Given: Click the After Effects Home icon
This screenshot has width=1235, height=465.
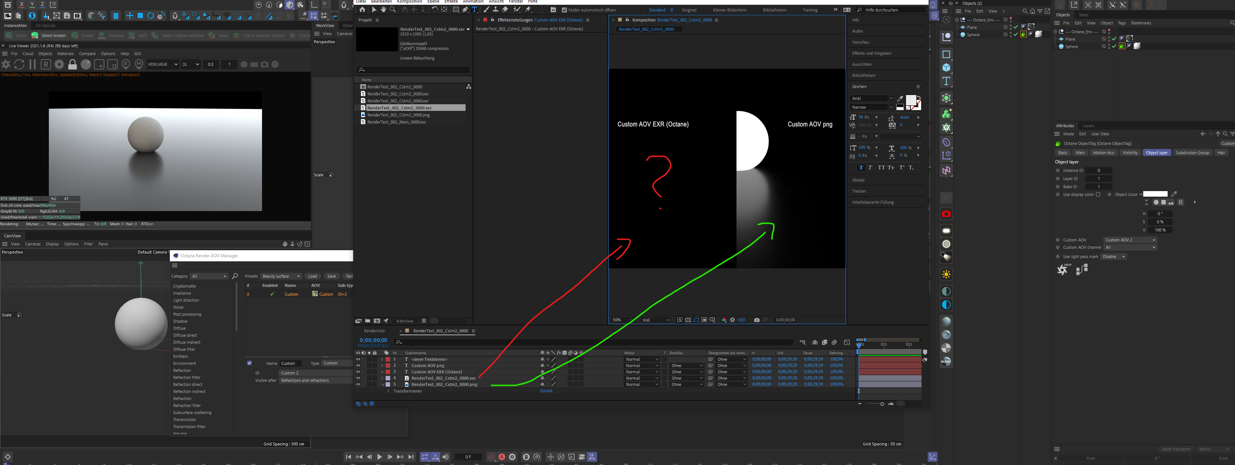Looking at the screenshot, I should [362, 10].
